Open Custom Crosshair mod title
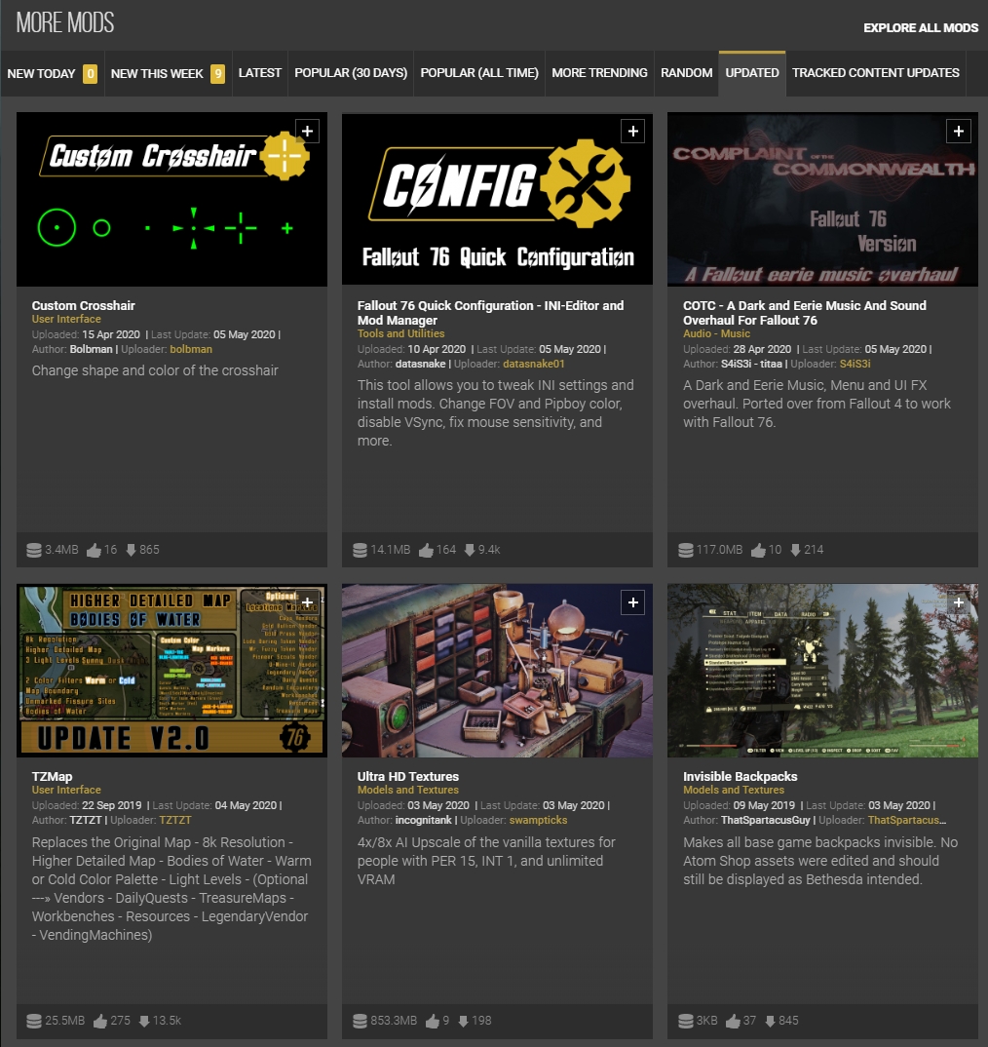Image resolution: width=988 pixels, height=1047 pixels. (x=84, y=305)
